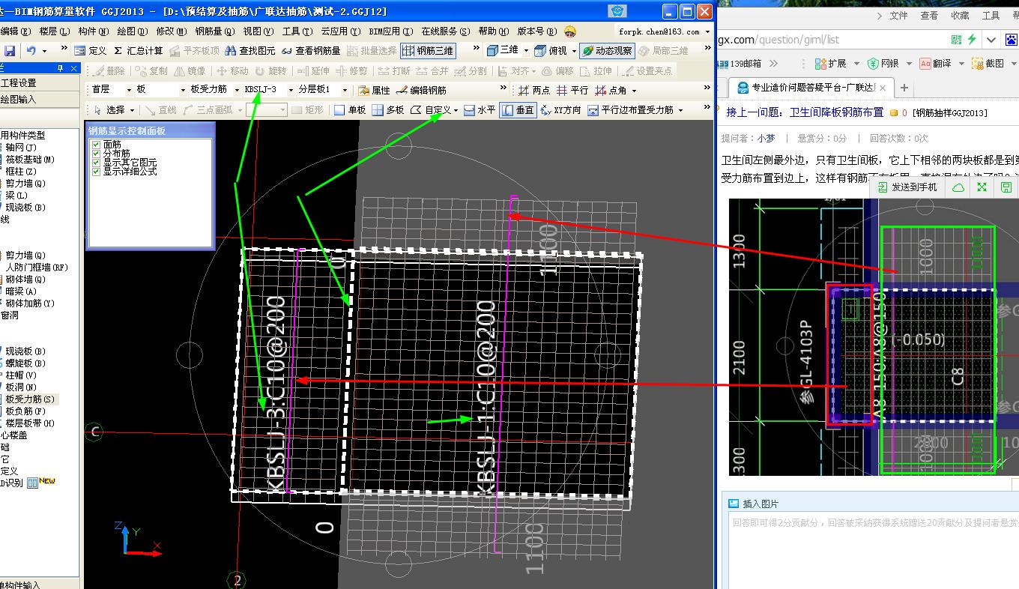Click 发送到手机 send to phone
The height and width of the screenshot is (589, 1019).
[x=906, y=187]
